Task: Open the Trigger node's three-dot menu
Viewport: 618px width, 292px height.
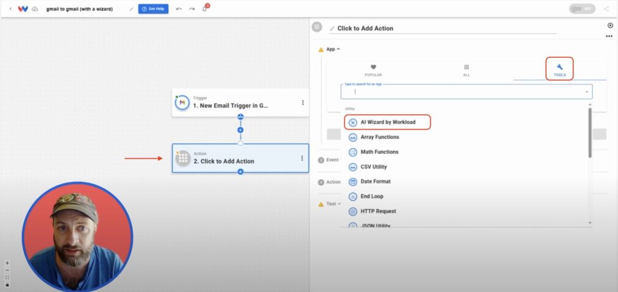Action: [303, 103]
